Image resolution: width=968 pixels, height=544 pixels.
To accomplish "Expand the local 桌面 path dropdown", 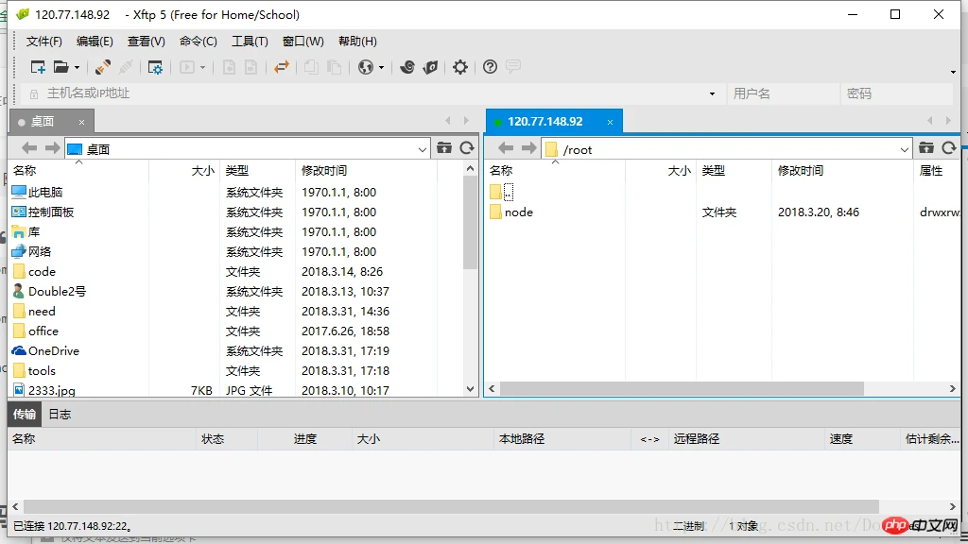I will pyautogui.click(x=423, y=149).
